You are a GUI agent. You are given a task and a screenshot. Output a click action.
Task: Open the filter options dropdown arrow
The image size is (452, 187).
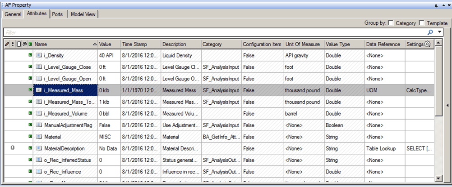tap(440, 32)
